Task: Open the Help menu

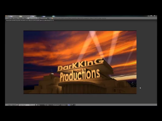Action: [x=25, y=18]
